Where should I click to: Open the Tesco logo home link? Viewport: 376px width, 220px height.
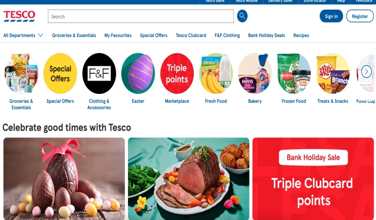pyautogui.click(x=20, y=16)
